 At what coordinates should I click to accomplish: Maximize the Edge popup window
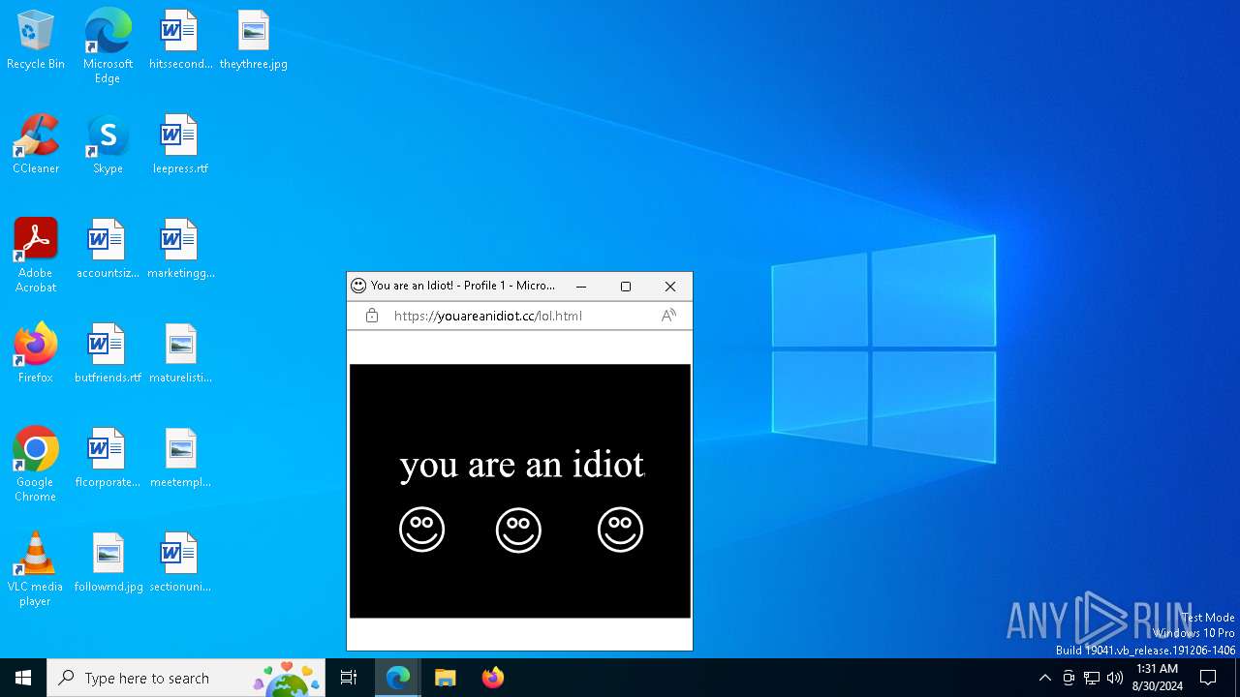[x=626, y=287]
